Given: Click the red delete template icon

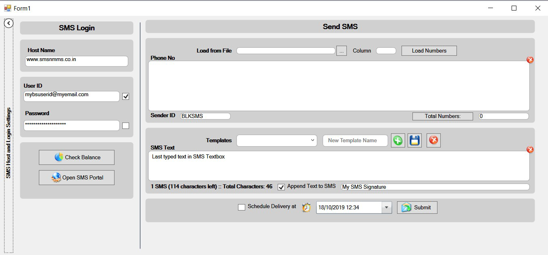Looking at the screenshot, I should [433, 141].
